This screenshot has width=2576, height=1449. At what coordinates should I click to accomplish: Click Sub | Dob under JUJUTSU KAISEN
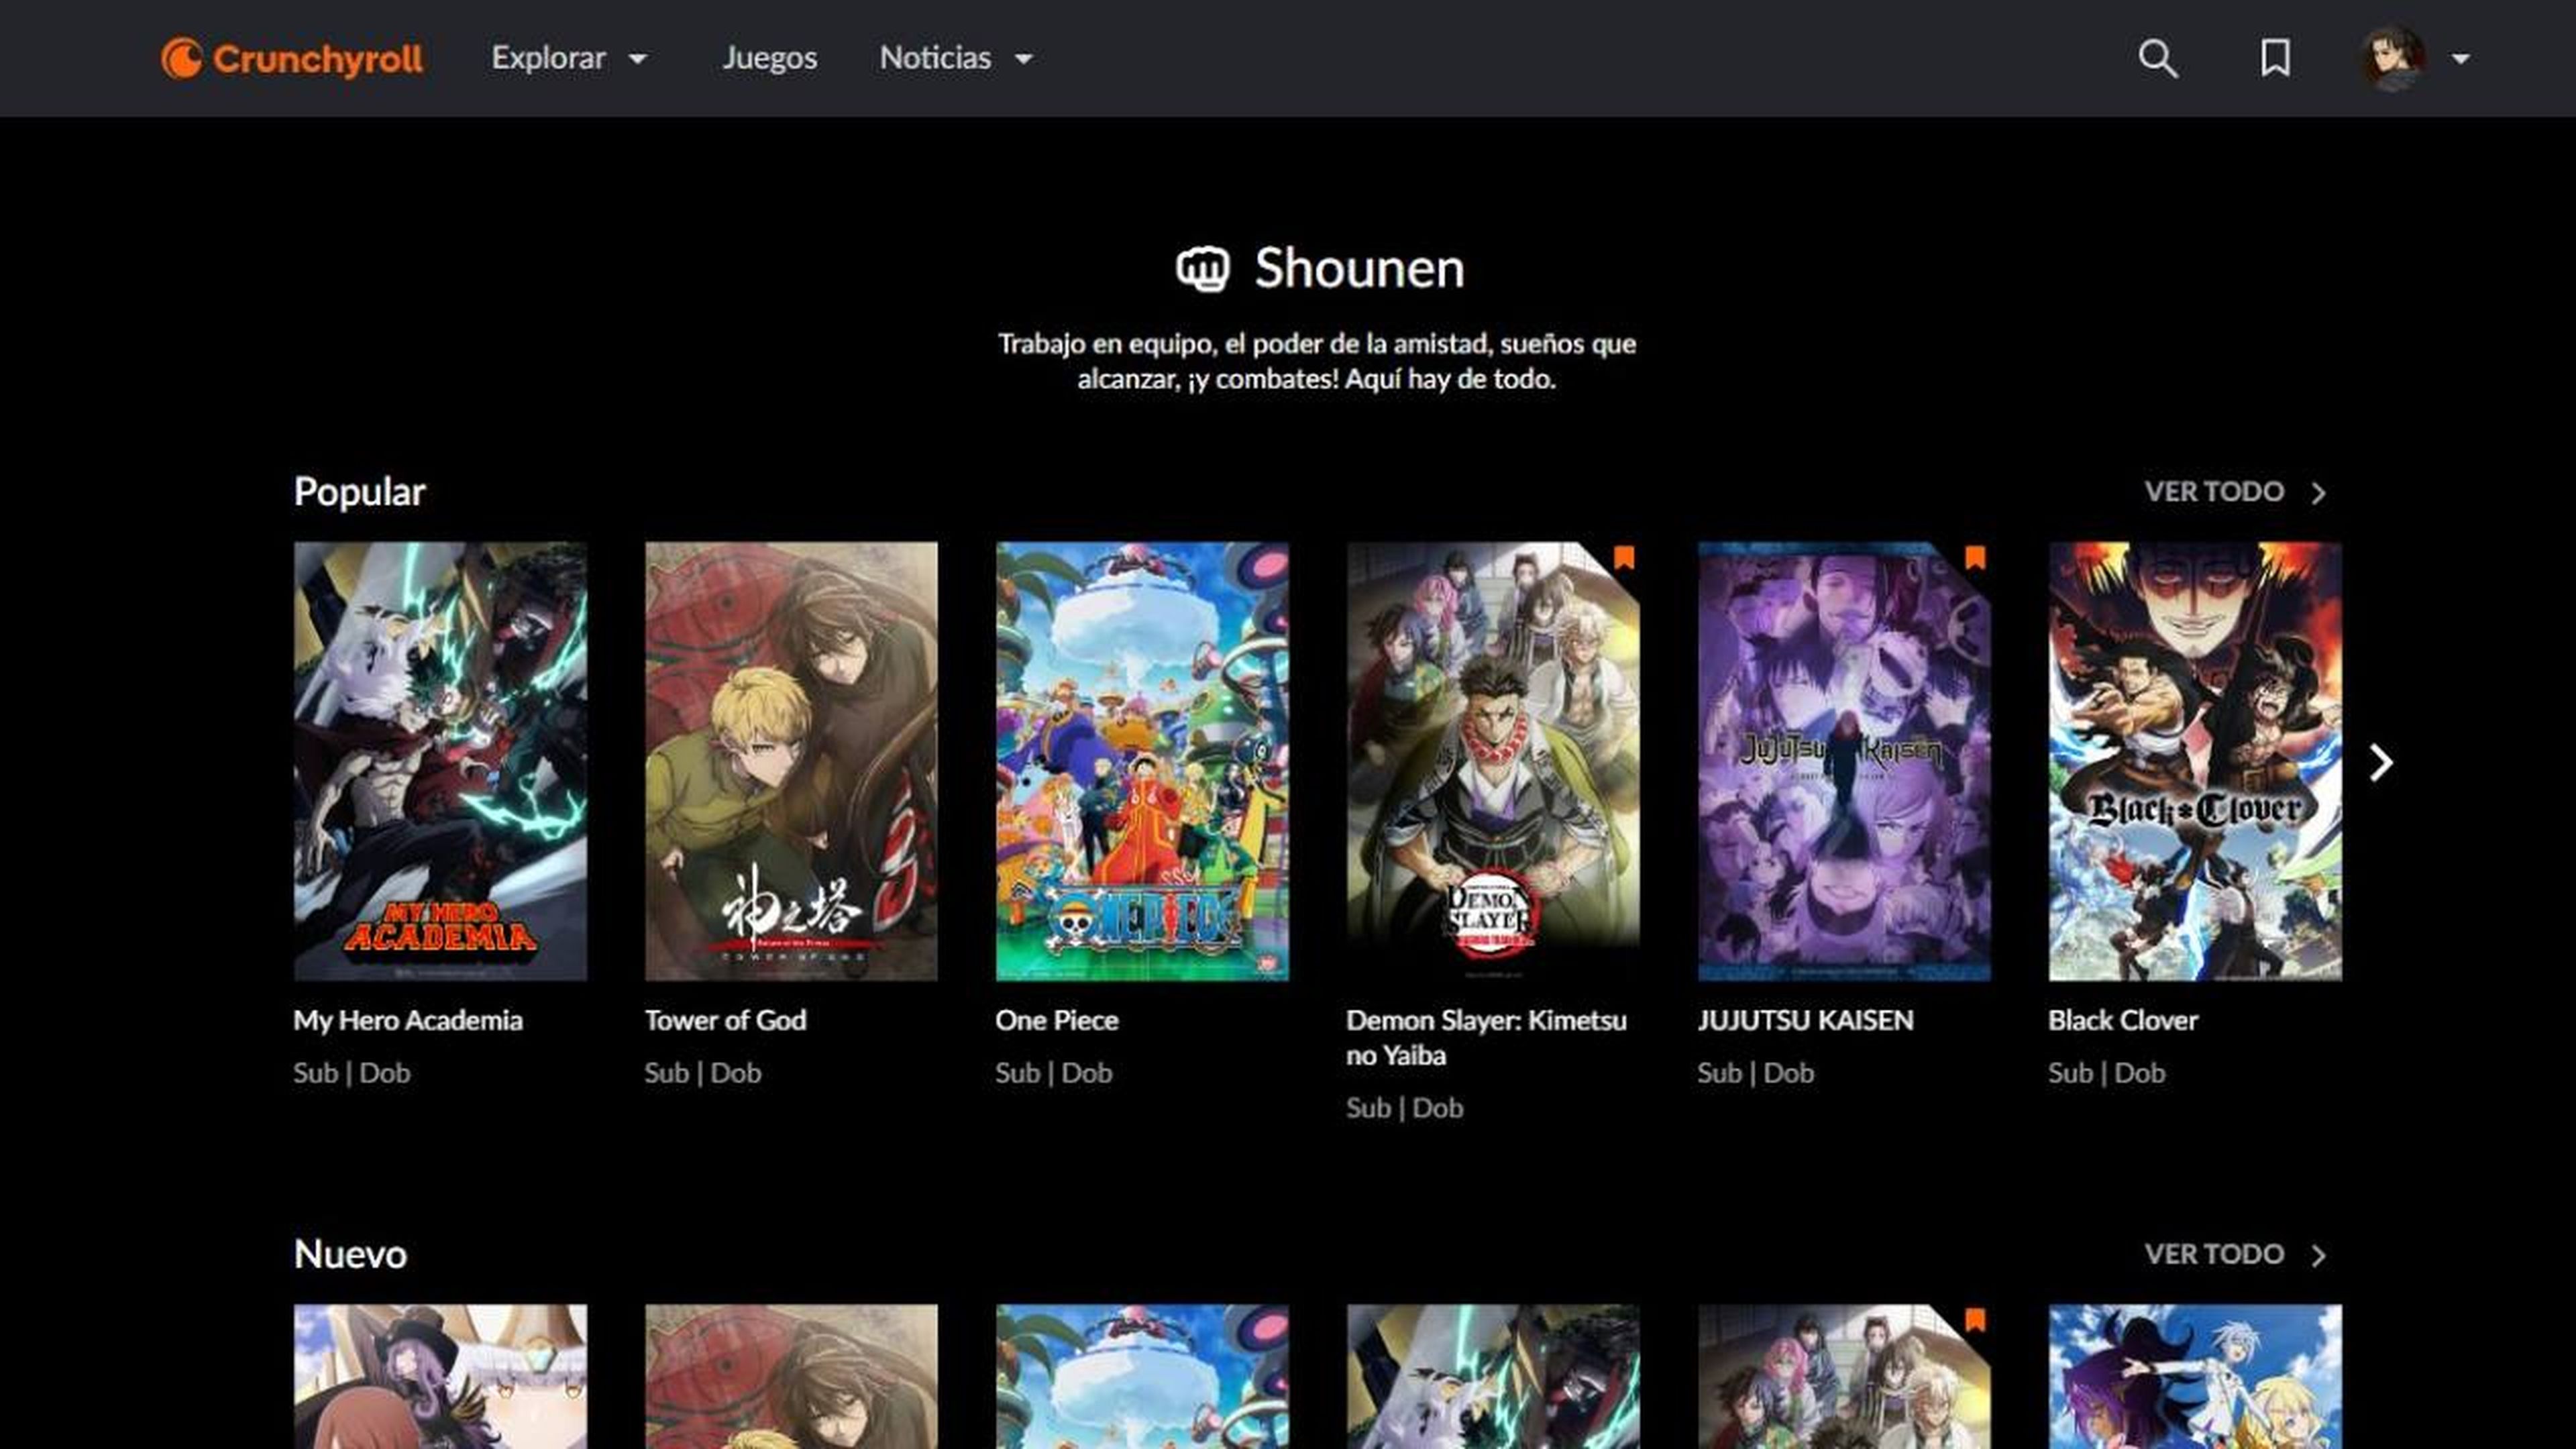tap(1755, 1073)
